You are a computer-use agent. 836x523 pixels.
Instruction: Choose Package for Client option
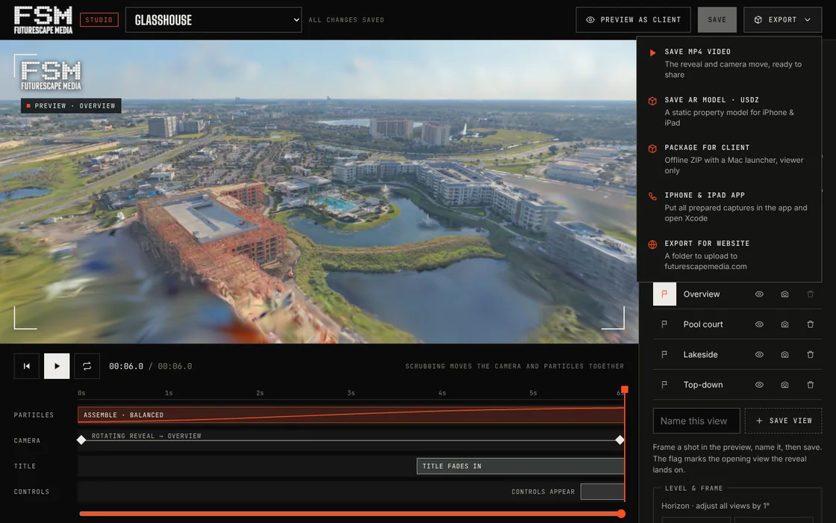pos(729,159)
